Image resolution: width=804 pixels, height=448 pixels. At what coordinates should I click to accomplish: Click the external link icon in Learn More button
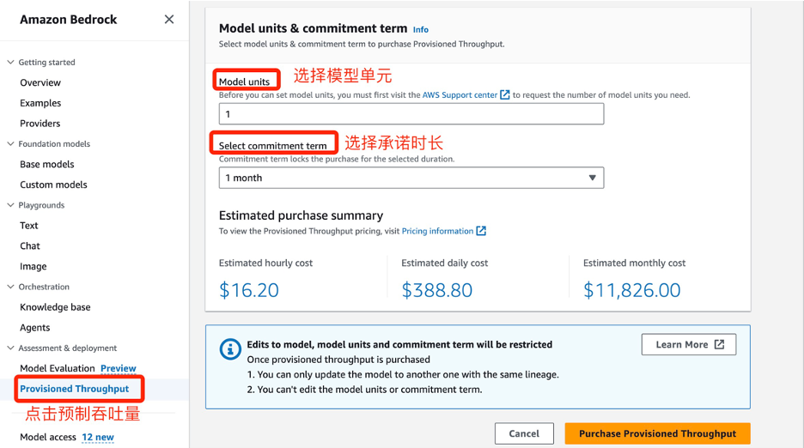[x=720, y=344]
